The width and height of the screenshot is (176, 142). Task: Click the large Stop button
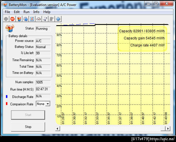pos(28,127)
